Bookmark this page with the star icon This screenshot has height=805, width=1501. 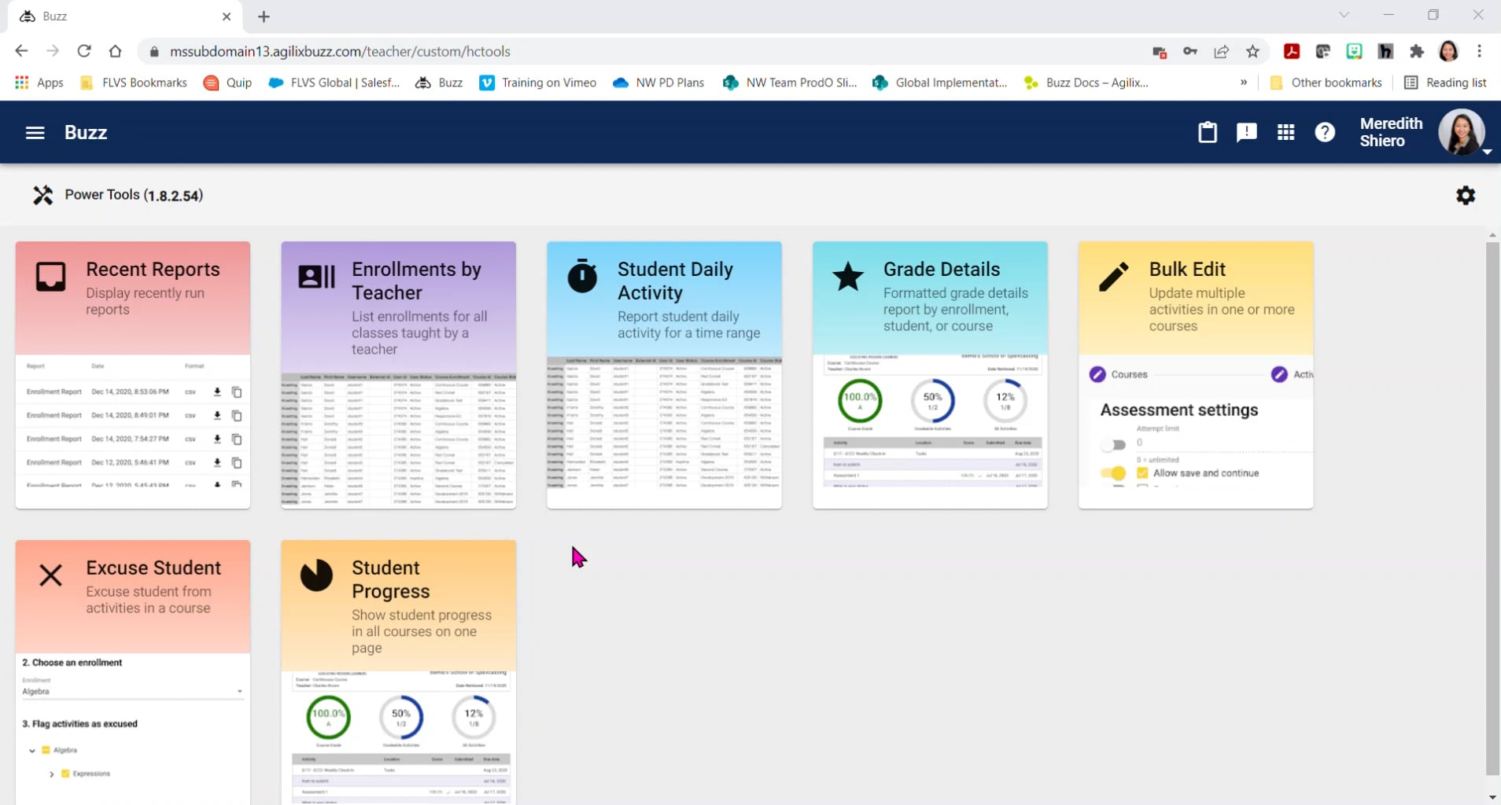click(x=1252, y=52)
